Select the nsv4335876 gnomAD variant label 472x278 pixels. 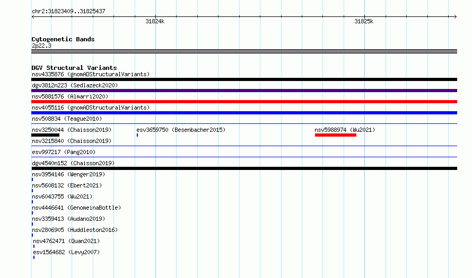pyautogui.click(x=91, y=74)
